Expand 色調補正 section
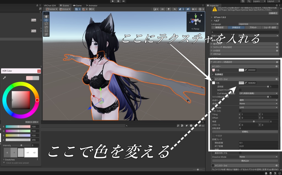The height and width of the screenshot is (175, 282). click(213, 74)
